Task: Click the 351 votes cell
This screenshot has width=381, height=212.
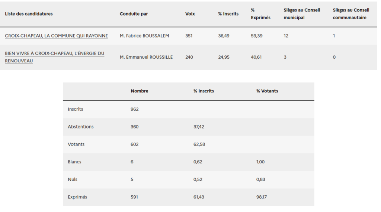Action: point(189,36)
